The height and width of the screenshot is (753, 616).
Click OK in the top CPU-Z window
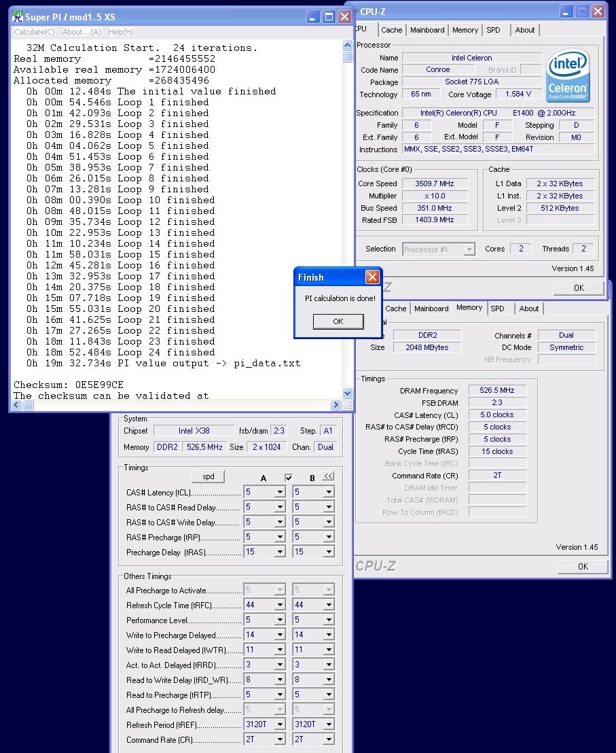579,287
